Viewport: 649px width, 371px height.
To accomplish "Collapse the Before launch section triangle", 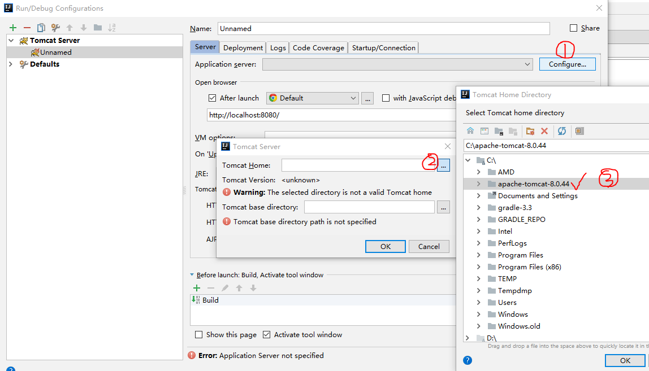I will point(192,274).
